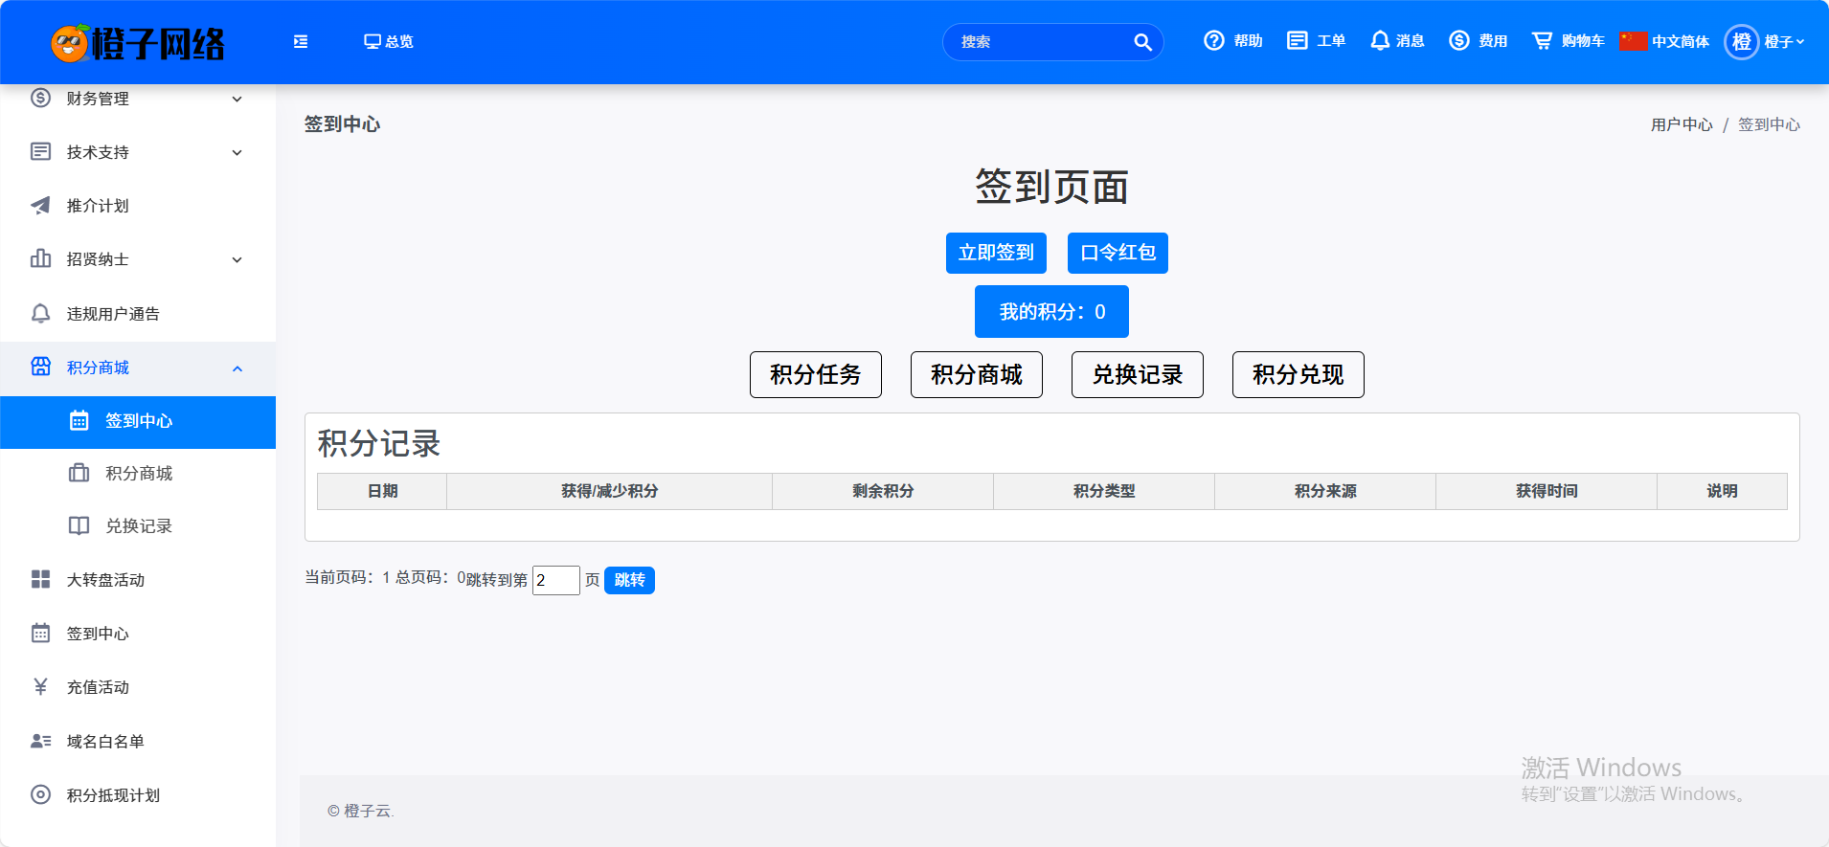
Task: Expand the 招贤纳士 chevron
Action: coord(237,259)
